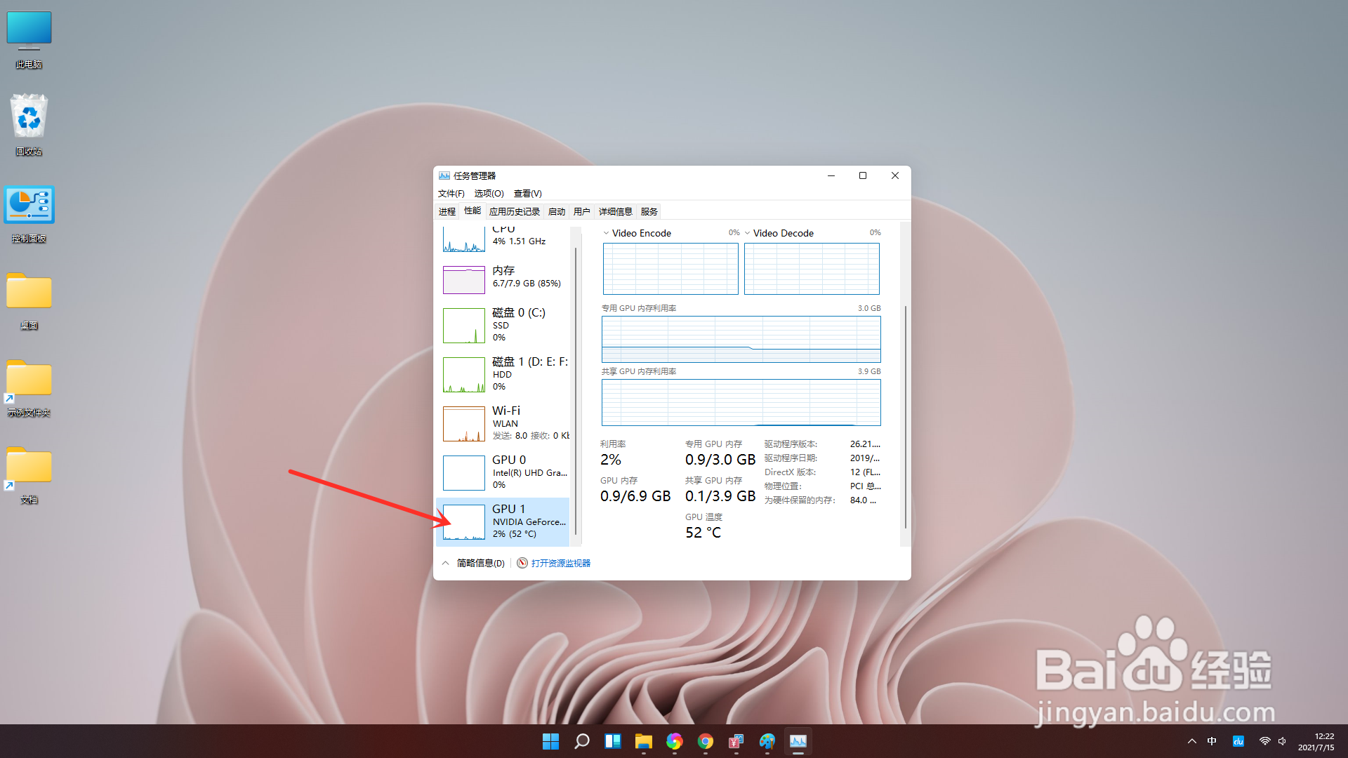This screenshot has height=758, width=1348.
Task: Switch to the 详细信息 tab
Action: click(x=616, y=212)
